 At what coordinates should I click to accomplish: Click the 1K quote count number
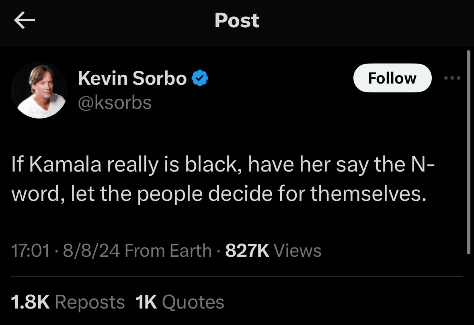click(x=146, y=302)
